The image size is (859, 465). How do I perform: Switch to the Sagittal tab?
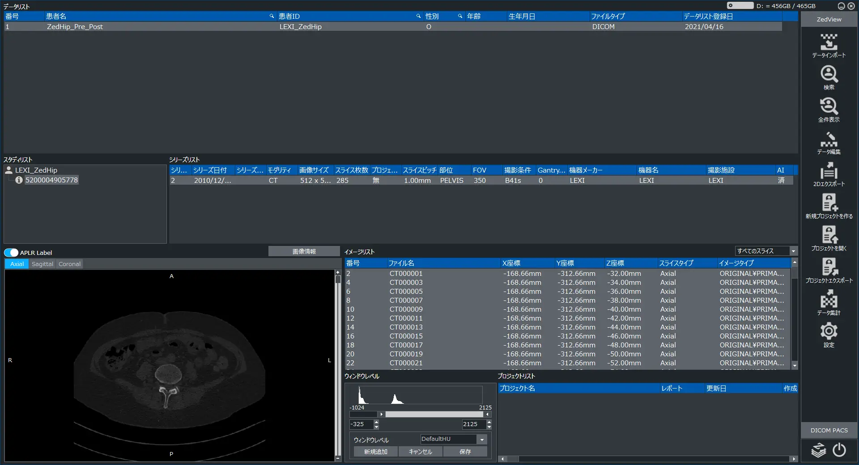(x=43, y=264)
